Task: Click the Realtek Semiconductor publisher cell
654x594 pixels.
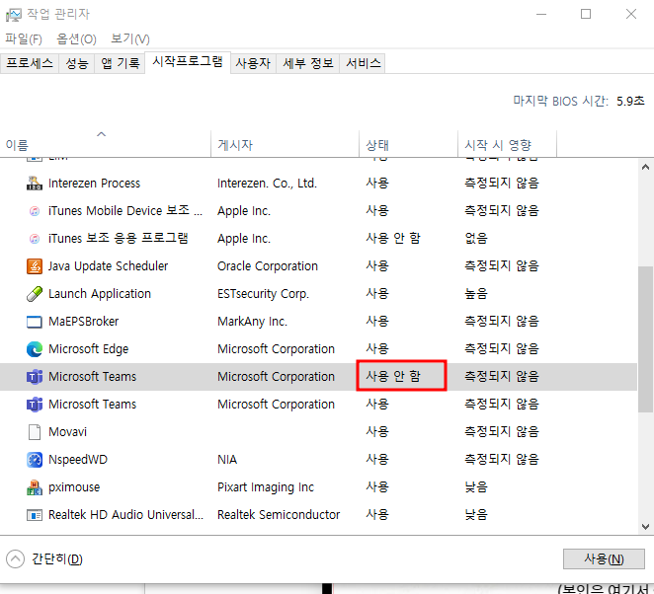Action: 279,515
